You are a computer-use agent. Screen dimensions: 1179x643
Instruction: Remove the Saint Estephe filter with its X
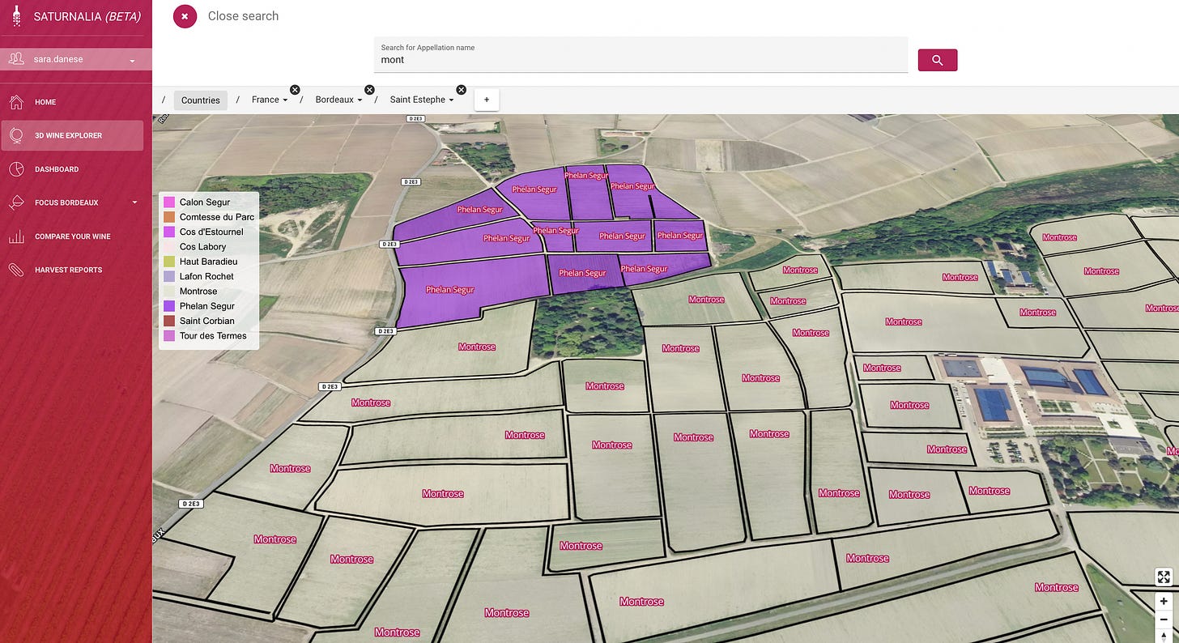[462, 90]
